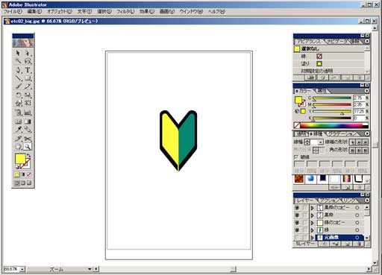This screenshot has width=382, height=275.
Task: Click the Y value input field
Action: [359, 111]
